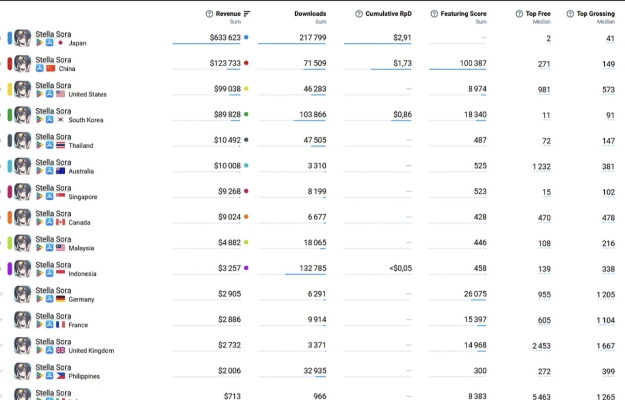Open Stella Sora link in United Kingdom row
The image size is (625, 400).
[x=53, y=342]
